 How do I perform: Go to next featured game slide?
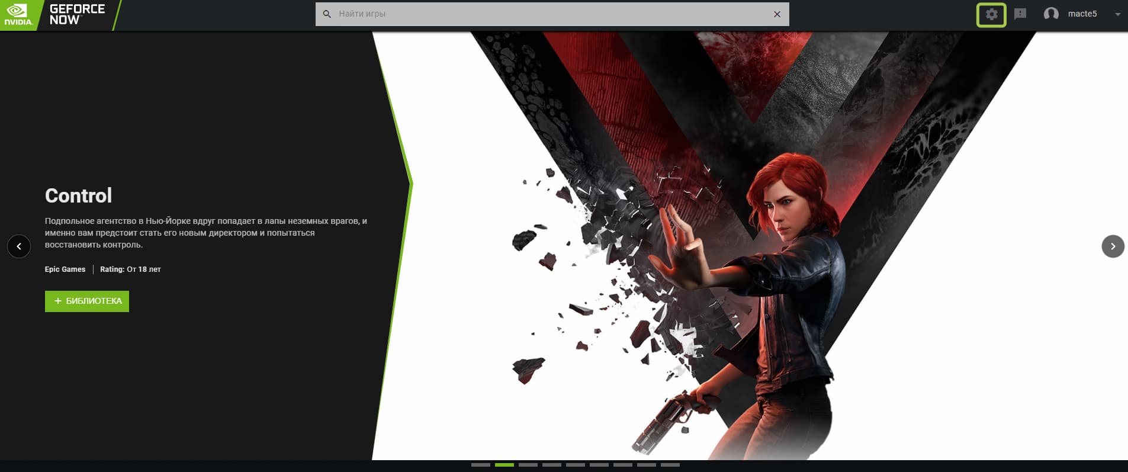click(1113, 246)
